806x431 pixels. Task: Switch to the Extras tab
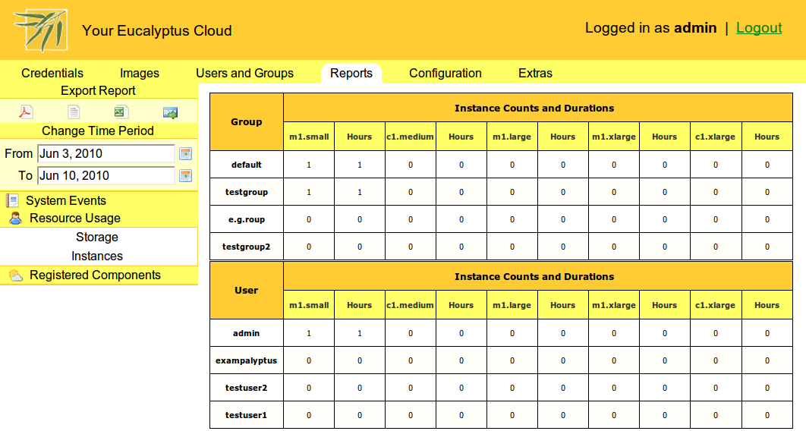point(535,73)
